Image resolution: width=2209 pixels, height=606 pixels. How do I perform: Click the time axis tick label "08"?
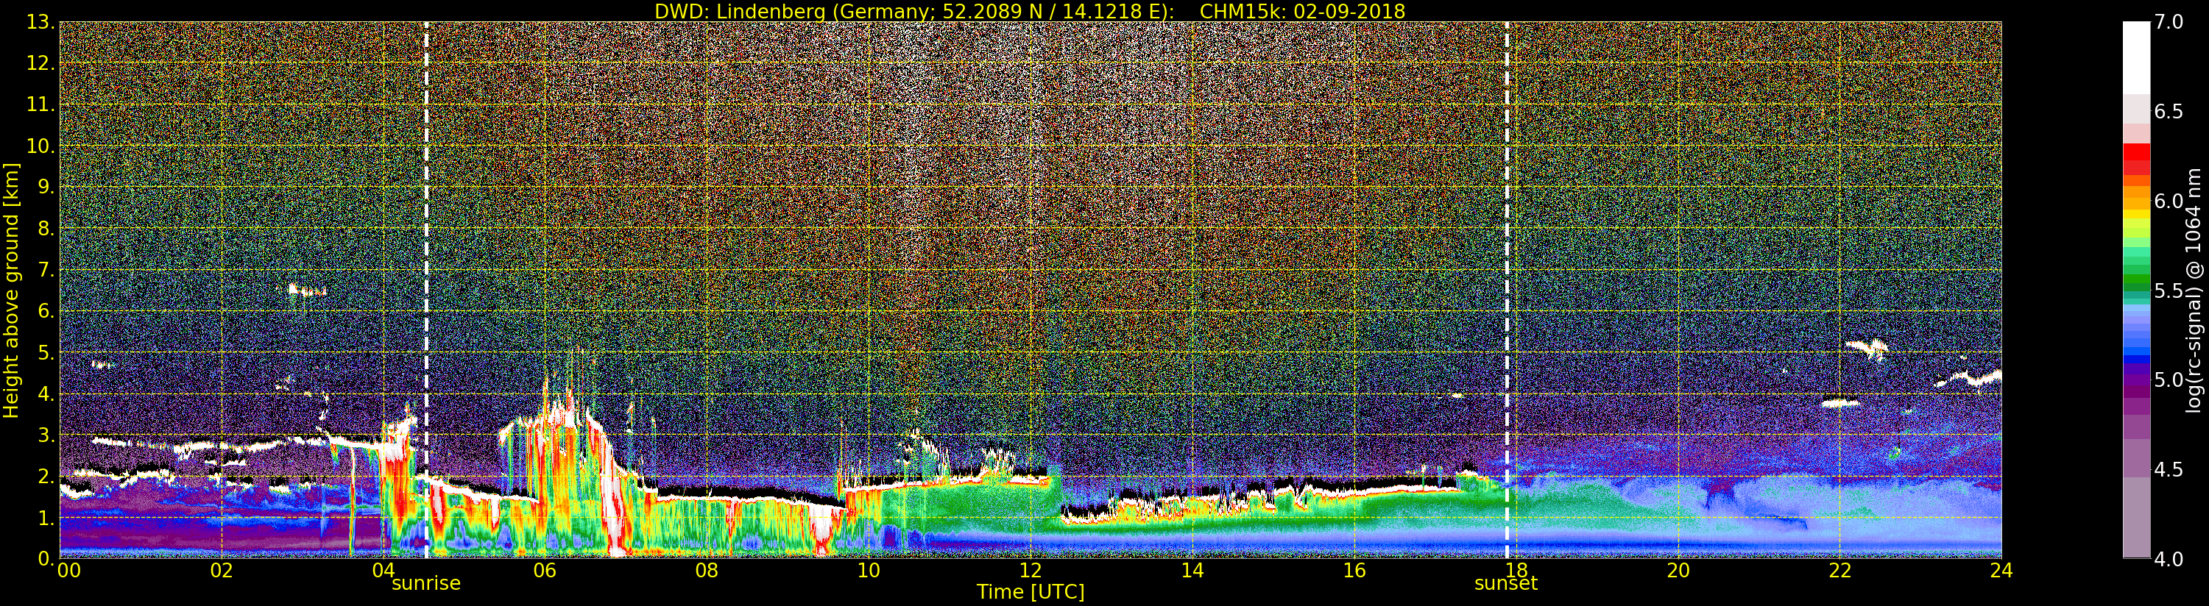pyautogui.click(x=707, y=571)
